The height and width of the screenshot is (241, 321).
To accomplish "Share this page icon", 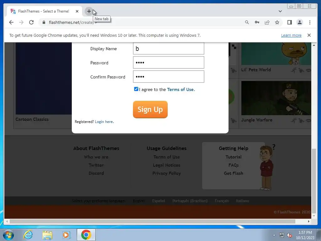I will pos(267,22).
